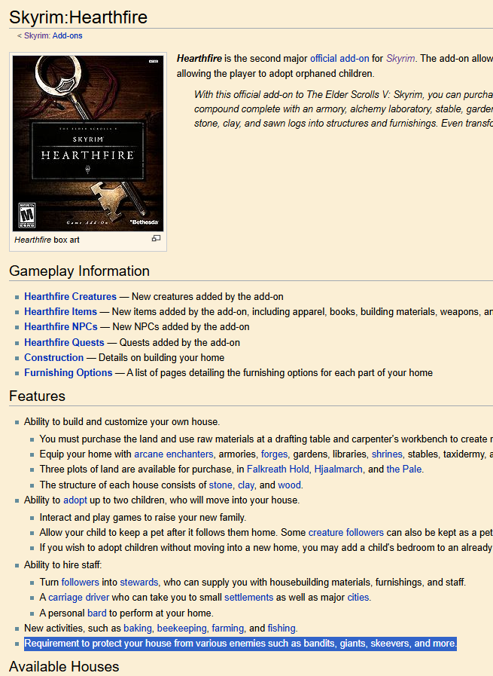
Task: Open the stewards link
Action: [x=139, y=582]
